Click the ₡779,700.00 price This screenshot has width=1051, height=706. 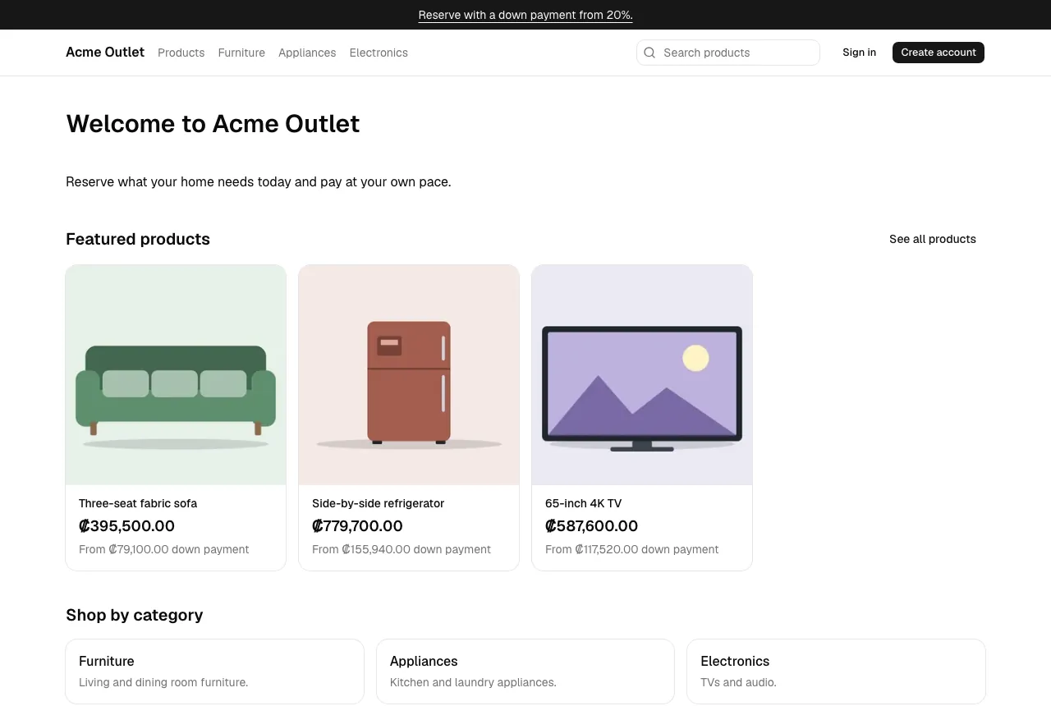(357, 526)
